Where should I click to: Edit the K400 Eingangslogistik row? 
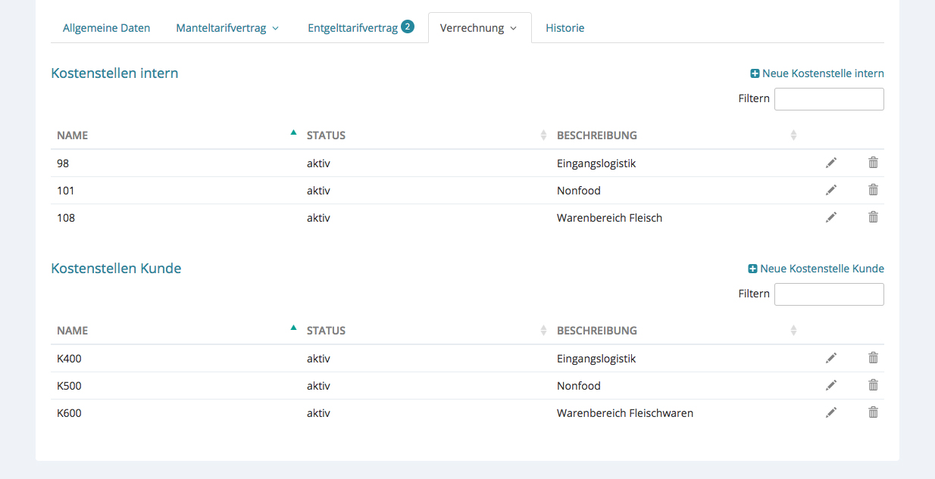(831, 358)
